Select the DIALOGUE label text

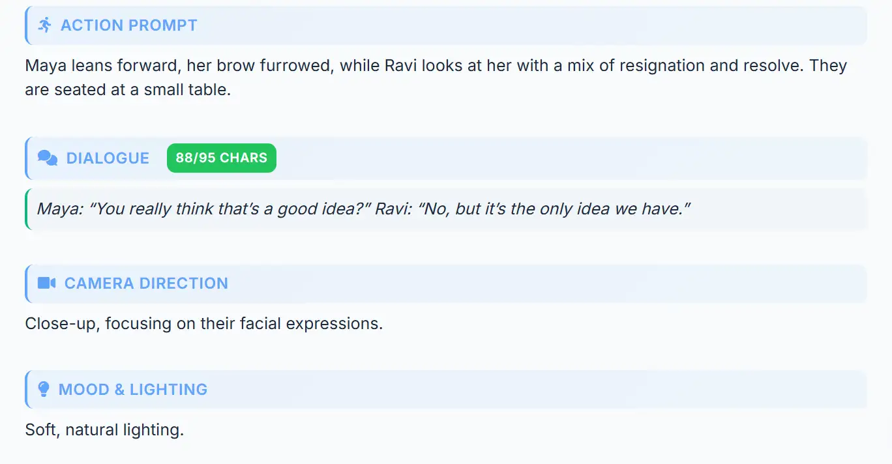click(108, 158)
